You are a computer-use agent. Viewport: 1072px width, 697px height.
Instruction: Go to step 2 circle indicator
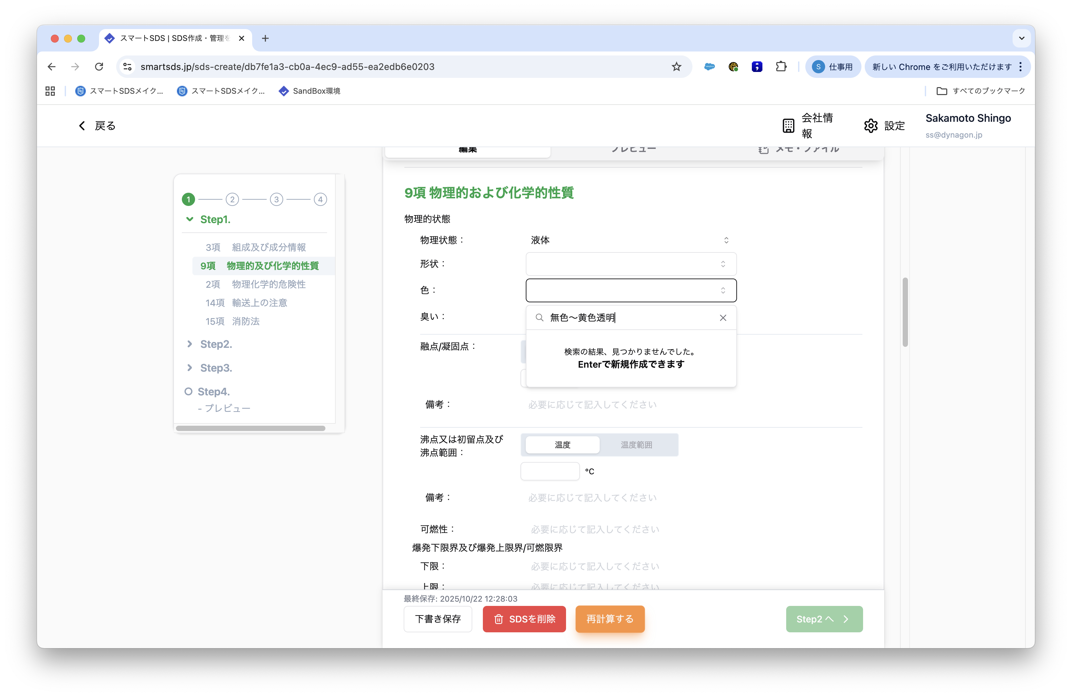tap(232, 199)
